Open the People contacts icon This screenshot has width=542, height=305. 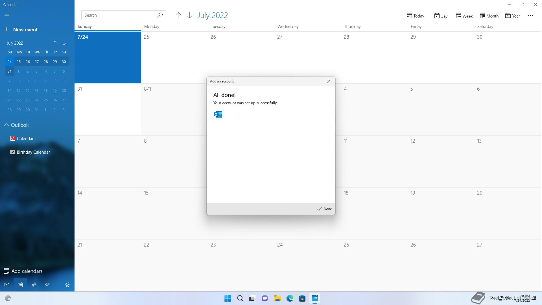click(34, 285)
